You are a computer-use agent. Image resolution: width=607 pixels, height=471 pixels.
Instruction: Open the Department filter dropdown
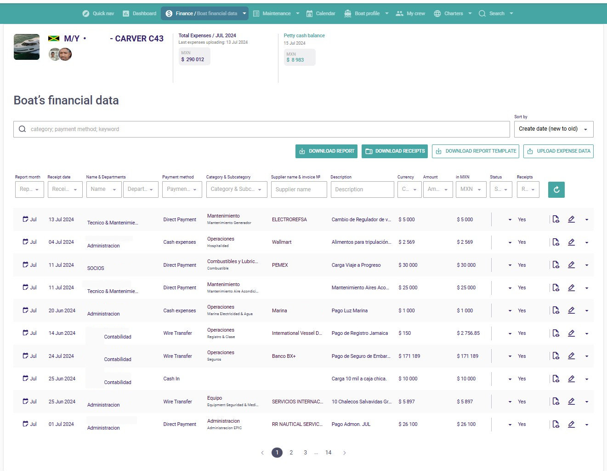pos(141,190)
